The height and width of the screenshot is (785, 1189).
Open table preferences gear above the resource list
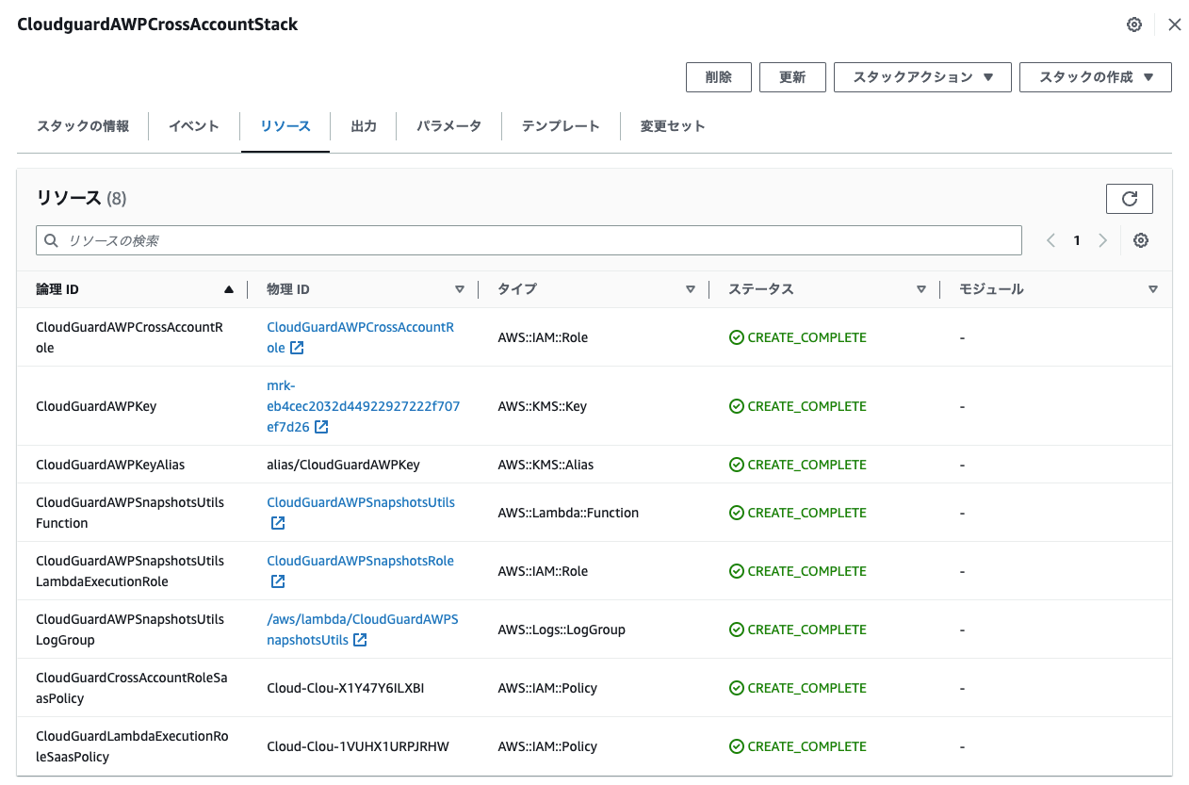coord(1141,240)
